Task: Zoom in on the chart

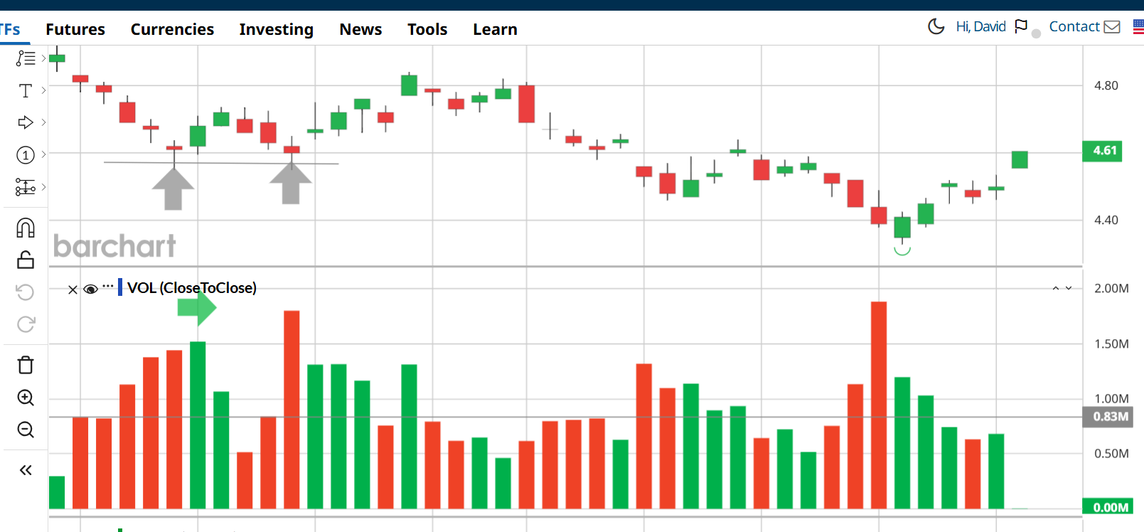Action: point(26,398)
